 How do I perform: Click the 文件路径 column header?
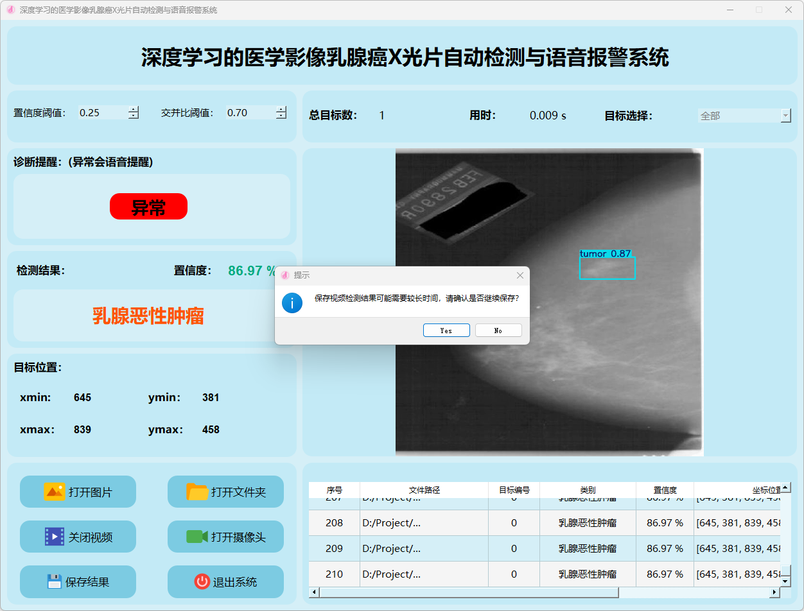click(x=424, y=490)
